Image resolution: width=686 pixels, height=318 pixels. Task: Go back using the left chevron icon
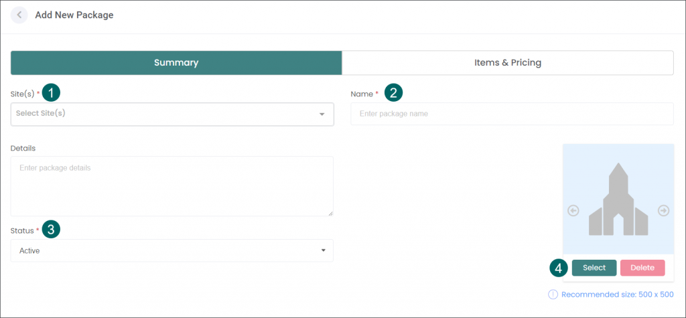click(x=19, y=15)
